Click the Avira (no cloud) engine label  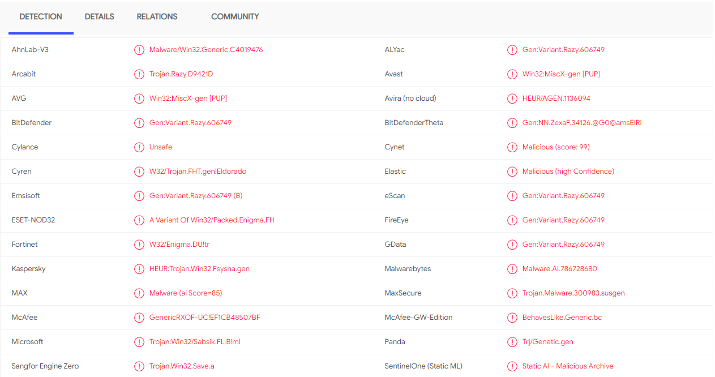tap(410, 98)
